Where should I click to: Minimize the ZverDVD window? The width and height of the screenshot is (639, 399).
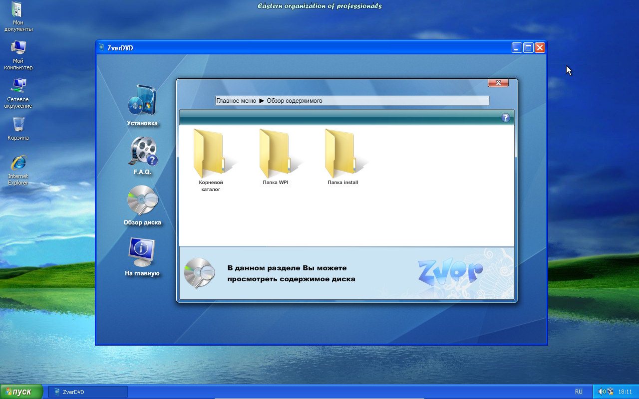pos(517,48)
